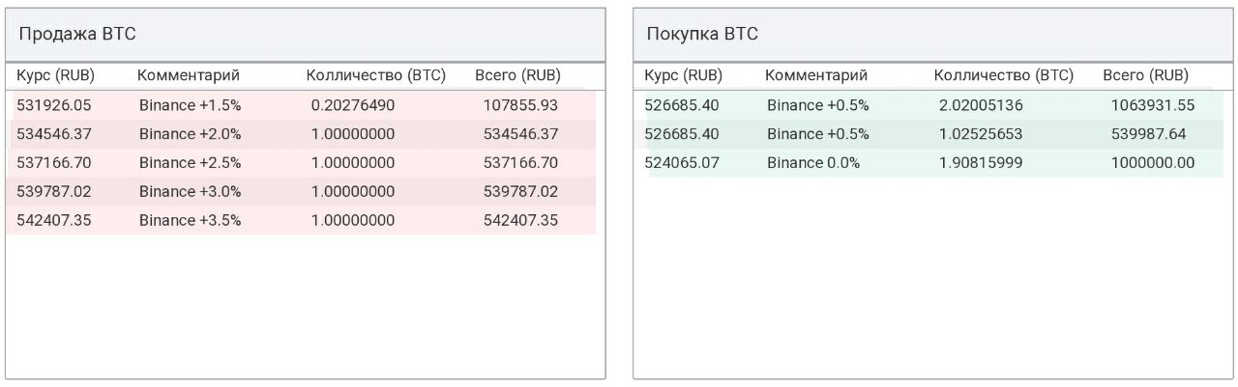Open the 537166.70 sell row

303,163
